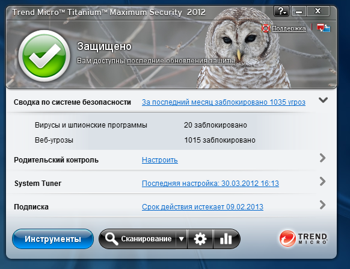Start scan via magnifying glass icon
Viewport: 350px width, 269px height.
coord(111,239)
